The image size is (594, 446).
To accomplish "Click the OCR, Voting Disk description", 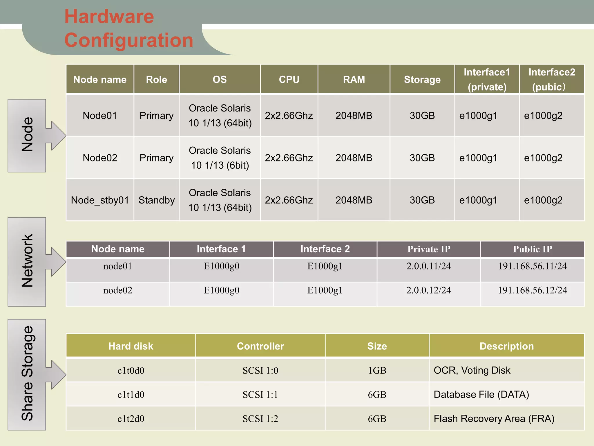I will tap(507, 370).
